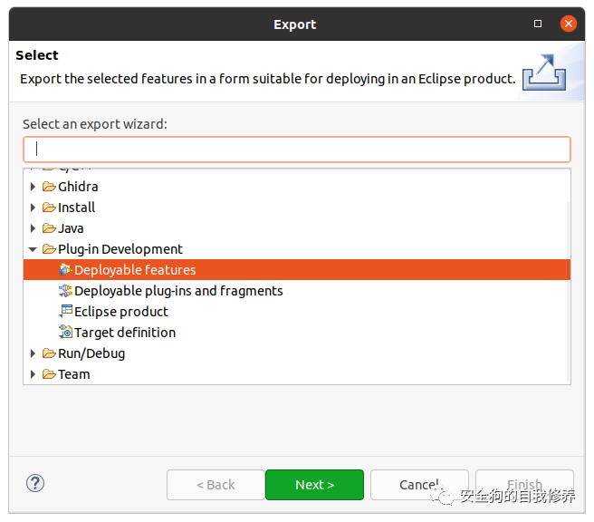Select the Java label
Screen dimensions: 594x522
click(x=71, y=228)
